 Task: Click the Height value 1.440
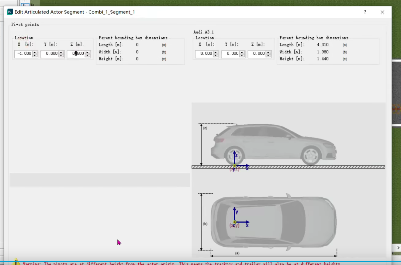[x=323, y=59]
